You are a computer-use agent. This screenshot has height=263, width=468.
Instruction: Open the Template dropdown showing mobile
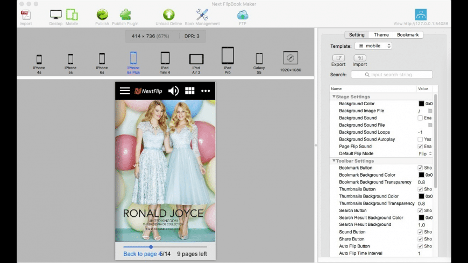(373, 46)
